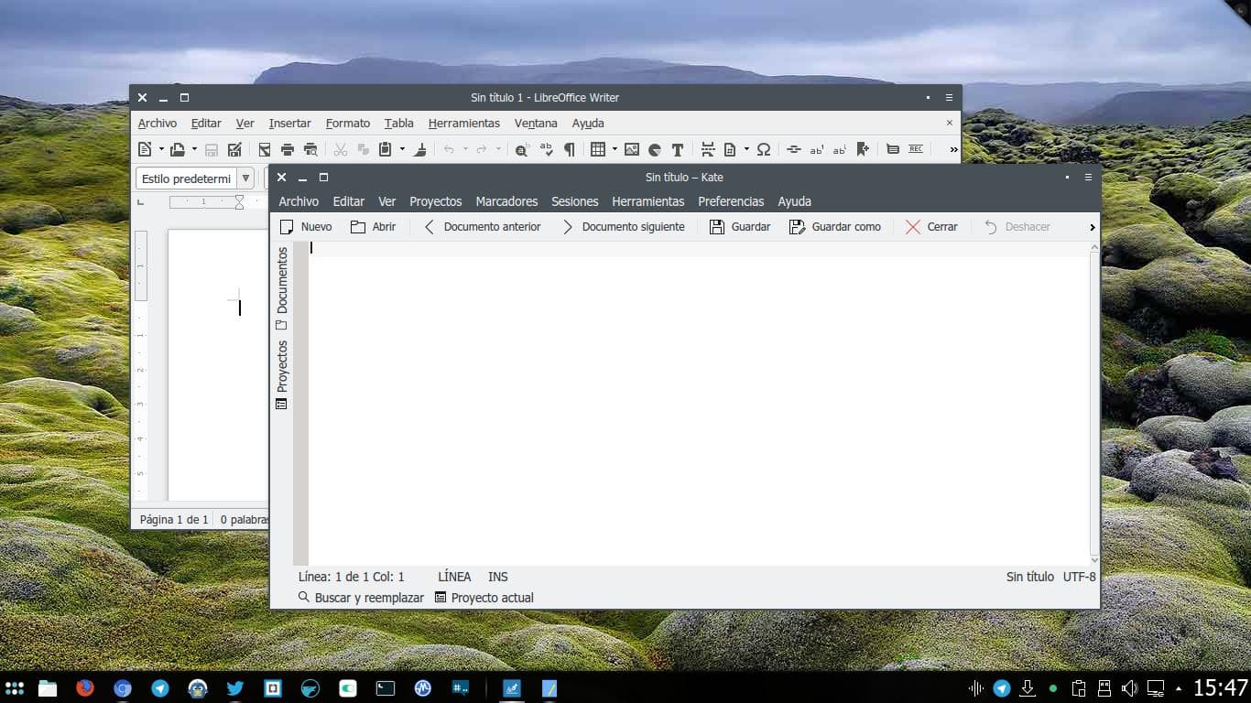
Task: Click the volume icon in the system tray
Action: [1129, 687]
